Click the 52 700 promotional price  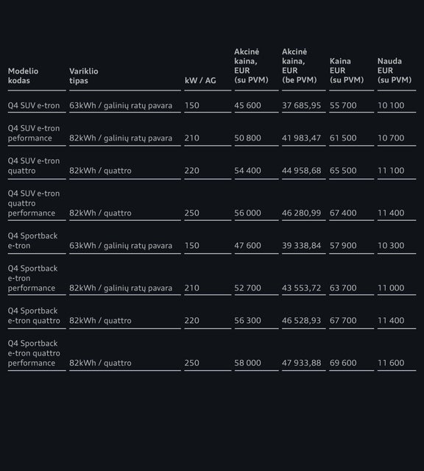(x=247, y=288)
